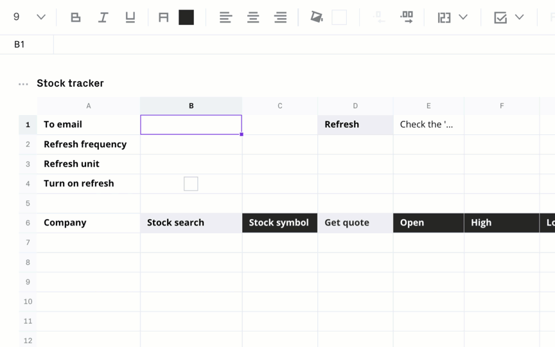The image size is (555, 347).
Task: Align text right
Action: 280,17
